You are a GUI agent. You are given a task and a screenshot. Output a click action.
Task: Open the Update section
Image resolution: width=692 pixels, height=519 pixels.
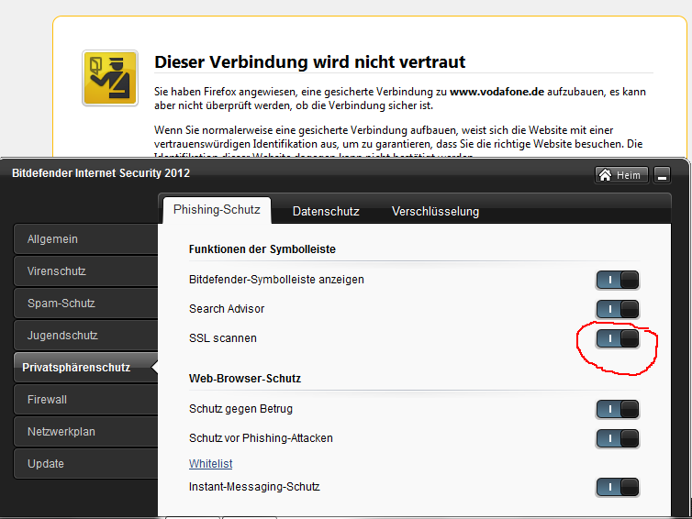pyautogui.click(x=85, y=464)
